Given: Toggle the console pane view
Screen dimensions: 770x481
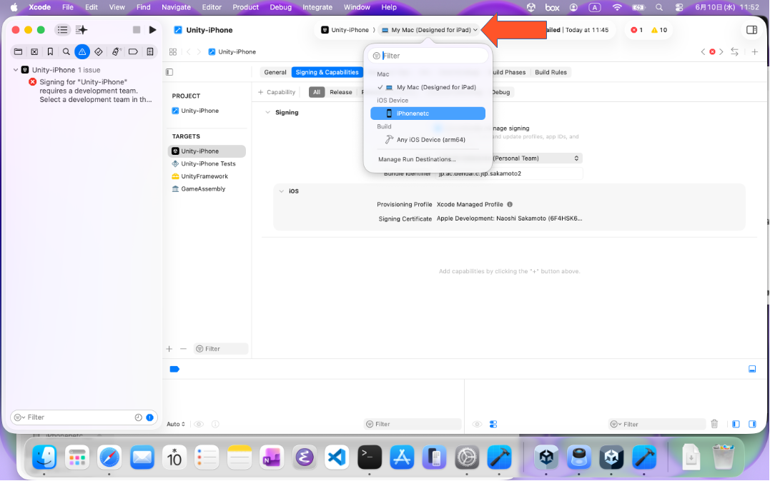Looking at the screenshot, I should pyautogui.click(x=752, y=424).
